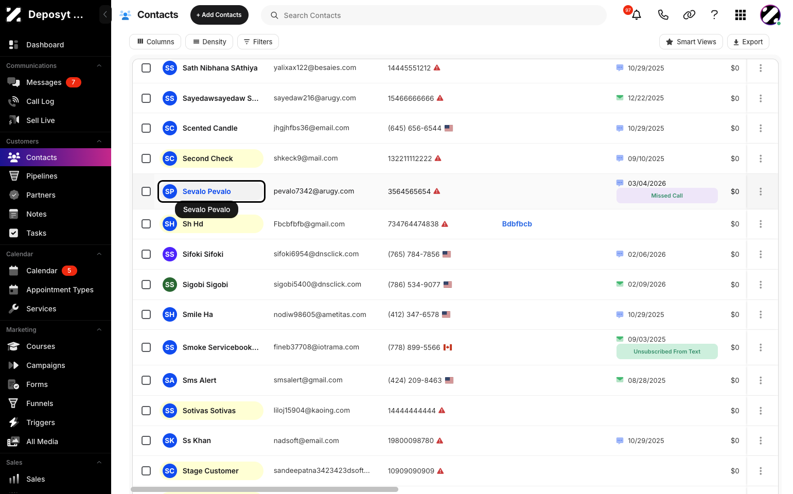Open the Columns chooser

(155, 42)
